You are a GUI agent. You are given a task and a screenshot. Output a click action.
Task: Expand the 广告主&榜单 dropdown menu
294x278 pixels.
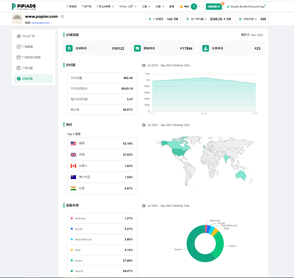click(105, 7)
